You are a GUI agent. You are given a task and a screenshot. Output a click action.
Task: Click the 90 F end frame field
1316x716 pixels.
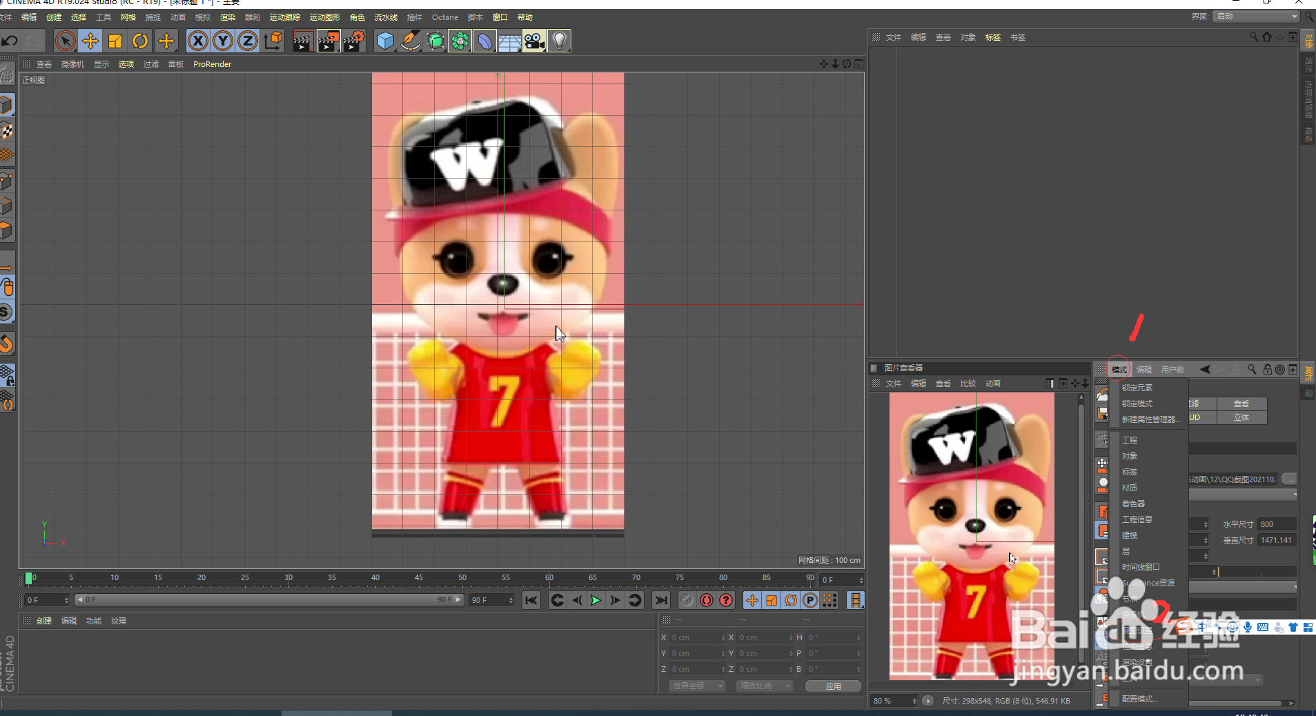click(x=491, y=600)
